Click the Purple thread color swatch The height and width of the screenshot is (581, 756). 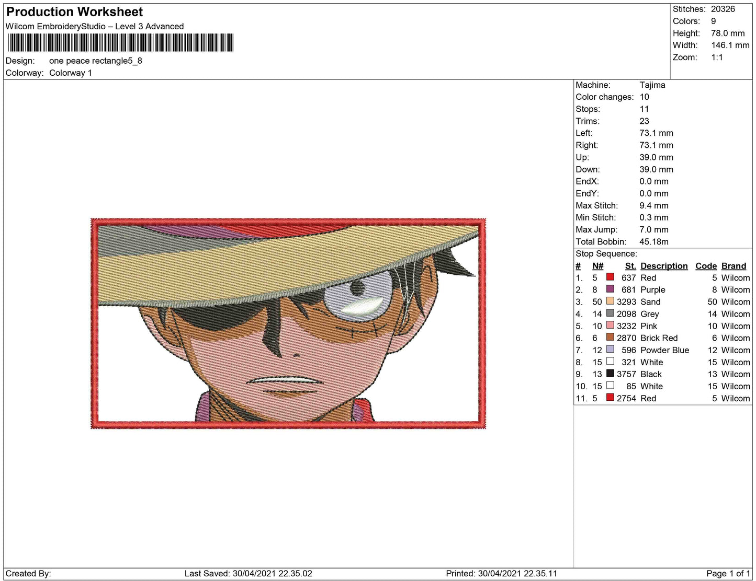point(610,289)
